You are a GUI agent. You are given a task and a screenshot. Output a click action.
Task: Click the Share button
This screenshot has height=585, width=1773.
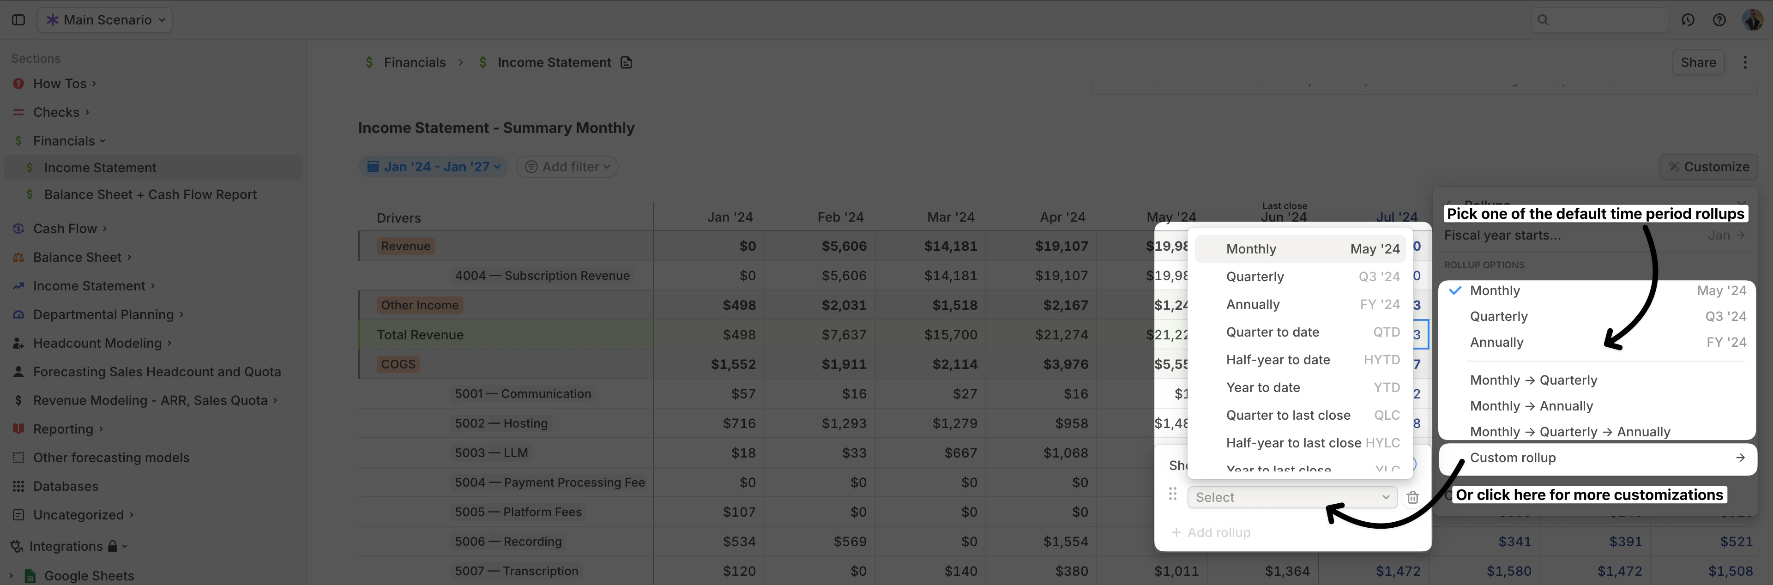click(1698, 62)
